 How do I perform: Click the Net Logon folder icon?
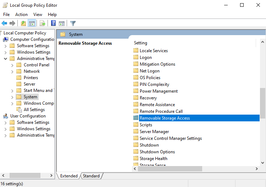(136, 71)
